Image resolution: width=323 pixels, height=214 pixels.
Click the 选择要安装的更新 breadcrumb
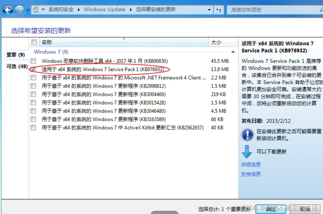[x=155, y=10]
